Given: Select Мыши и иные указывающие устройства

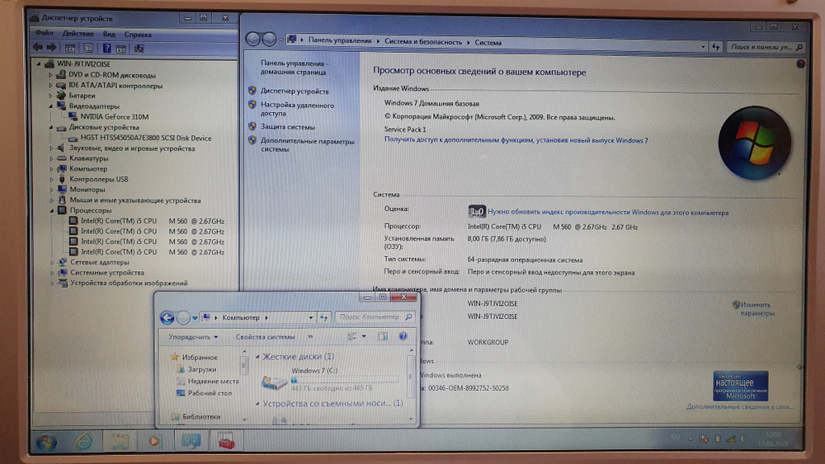Looking at the screenshot, I should tap(135, 200).
